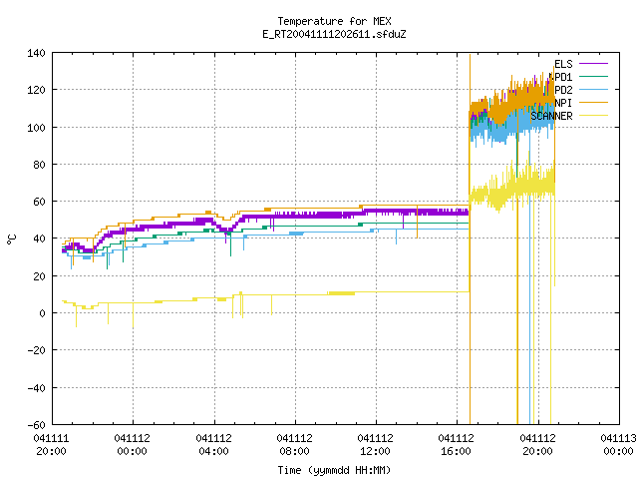Screen dimensions: 638x479
Task: Click the yellow SCANNER legend line sample
Action: [x=593, y=116]
